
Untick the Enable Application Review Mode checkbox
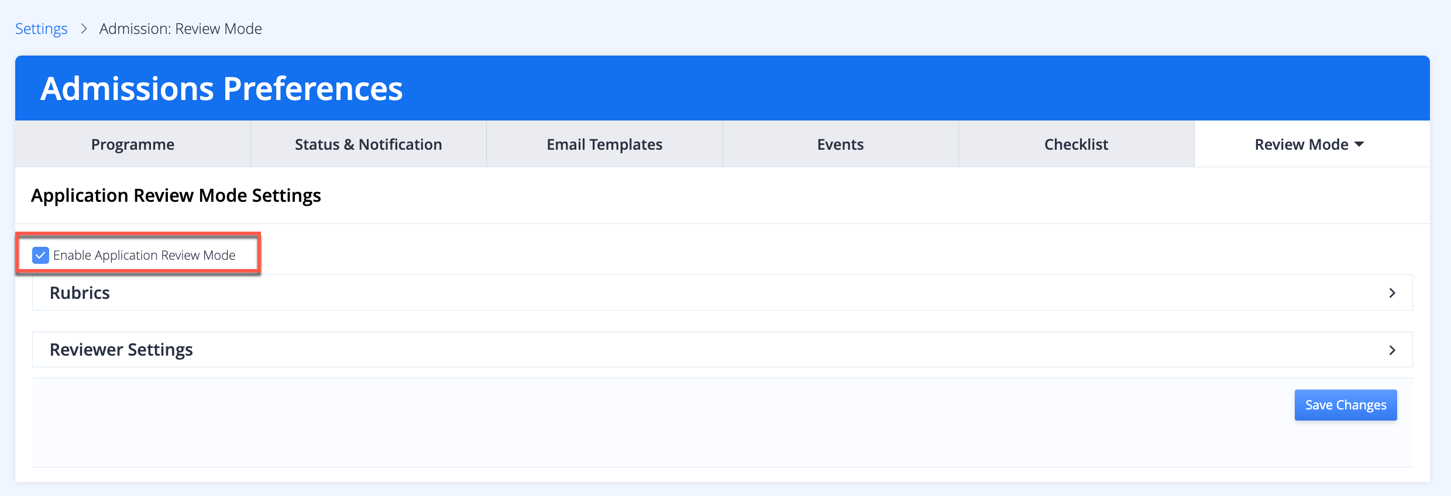pyautogui.click(x=40, y=255)
